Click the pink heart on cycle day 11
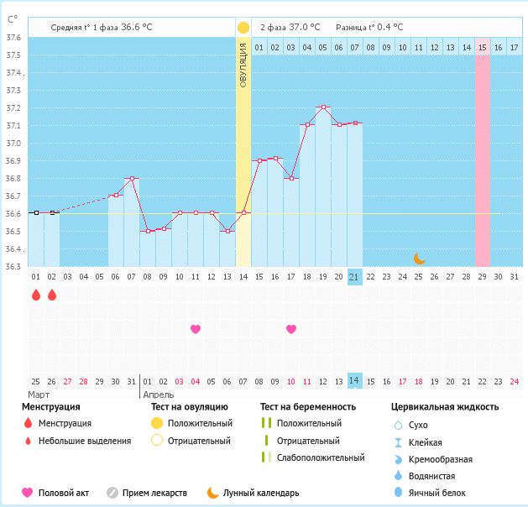Image resolution: width=528 pixels, height=507 pixels. pos(196,329)
